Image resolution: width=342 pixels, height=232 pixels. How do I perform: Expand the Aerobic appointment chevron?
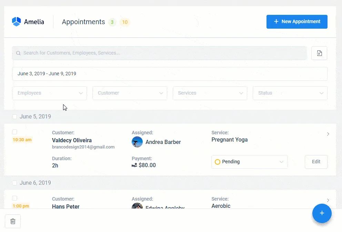point(328,200)
